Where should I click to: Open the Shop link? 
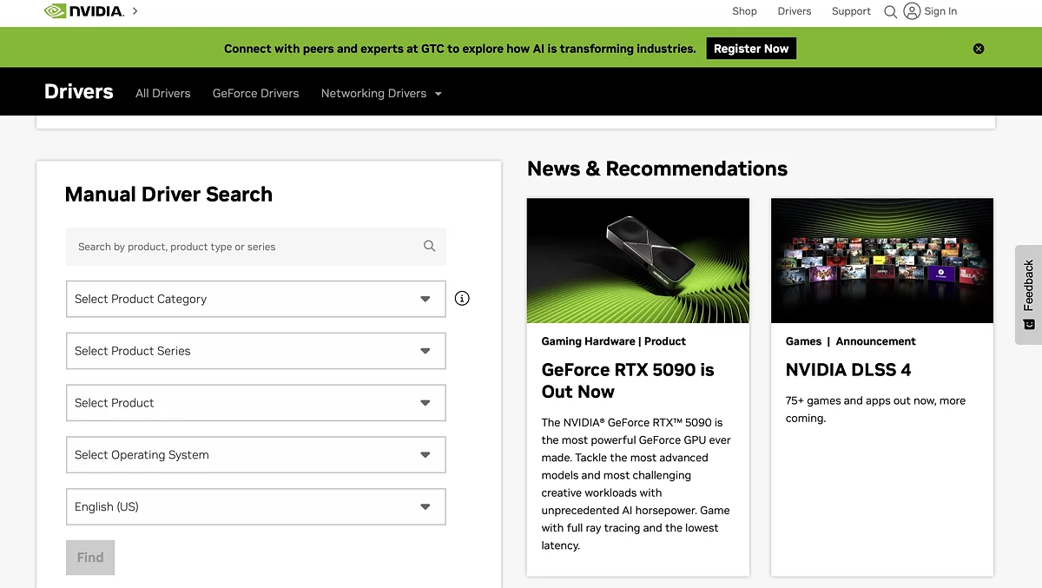pyautogui.click(x=744, y=11)
